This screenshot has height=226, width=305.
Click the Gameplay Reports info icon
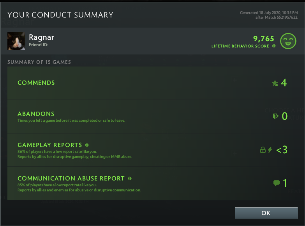tap(87, 145)
